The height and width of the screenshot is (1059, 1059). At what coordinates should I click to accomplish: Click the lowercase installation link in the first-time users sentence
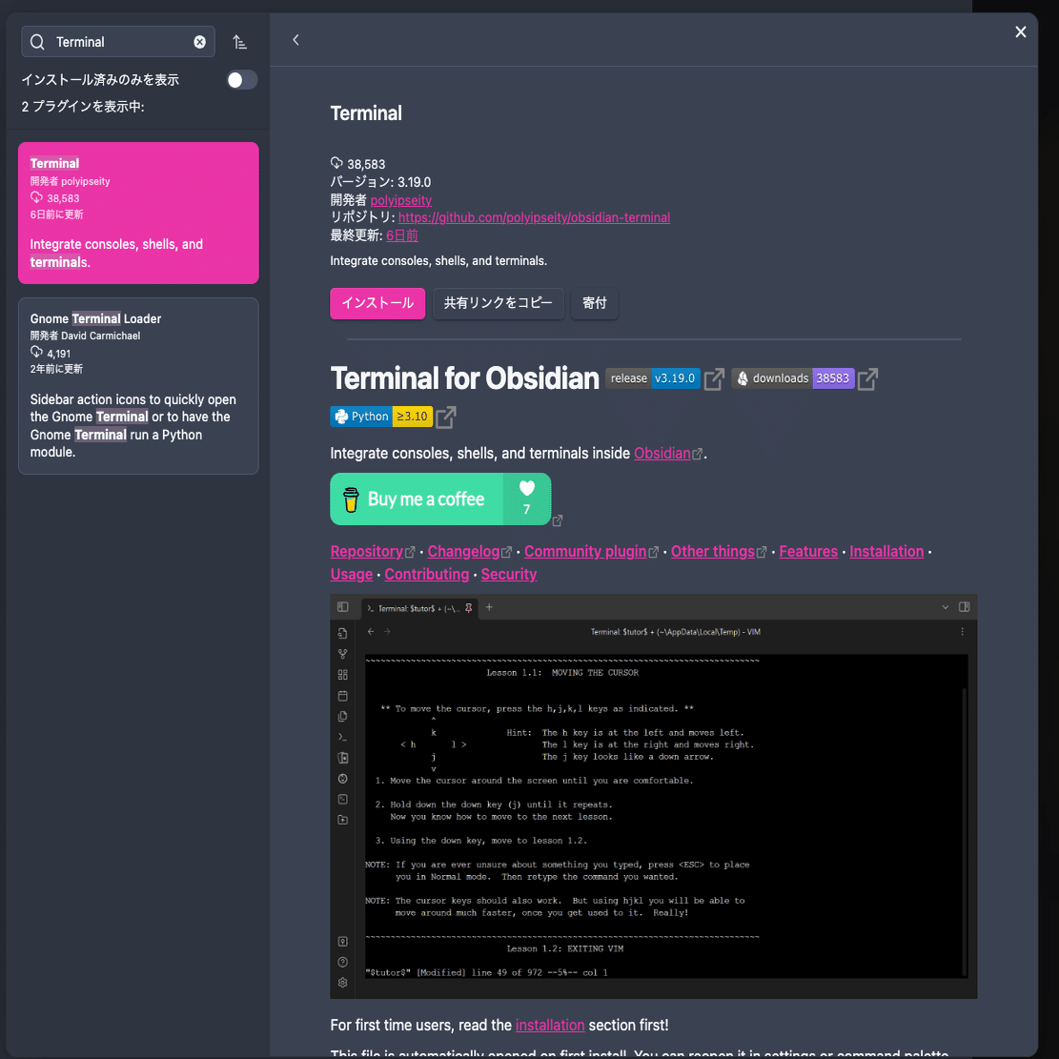pos(550,1025)
